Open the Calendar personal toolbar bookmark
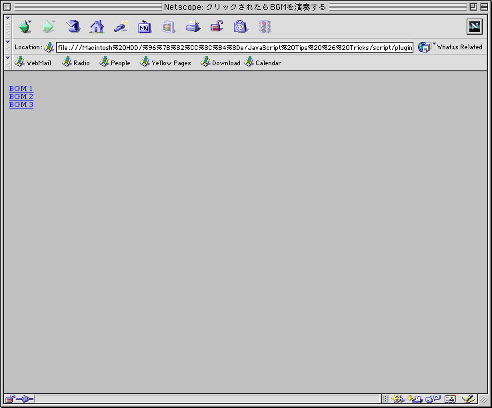 [x=263, y=63]
